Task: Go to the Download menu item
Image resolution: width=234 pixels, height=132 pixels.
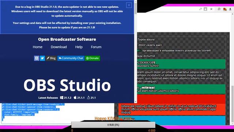Action: [58, 47]
